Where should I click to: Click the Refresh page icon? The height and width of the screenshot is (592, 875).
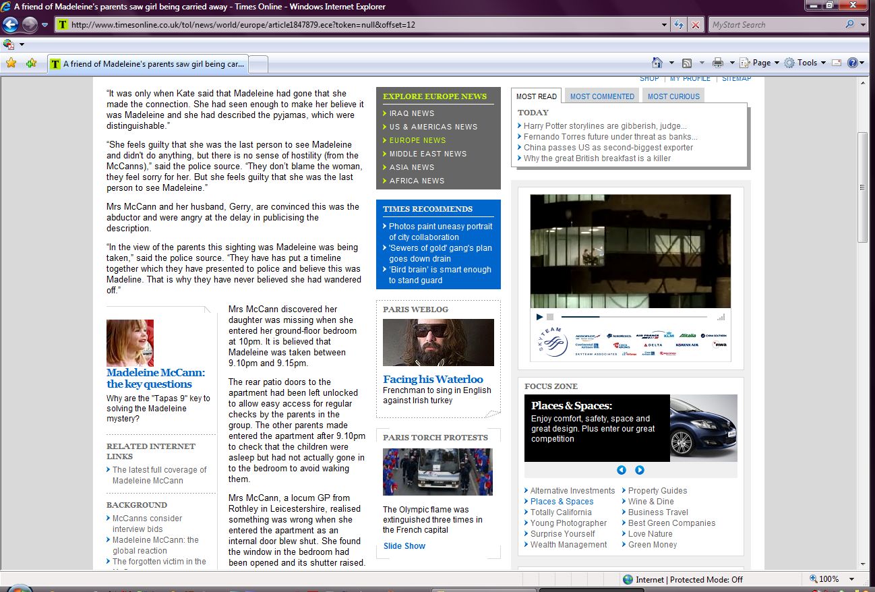(680, 25)
